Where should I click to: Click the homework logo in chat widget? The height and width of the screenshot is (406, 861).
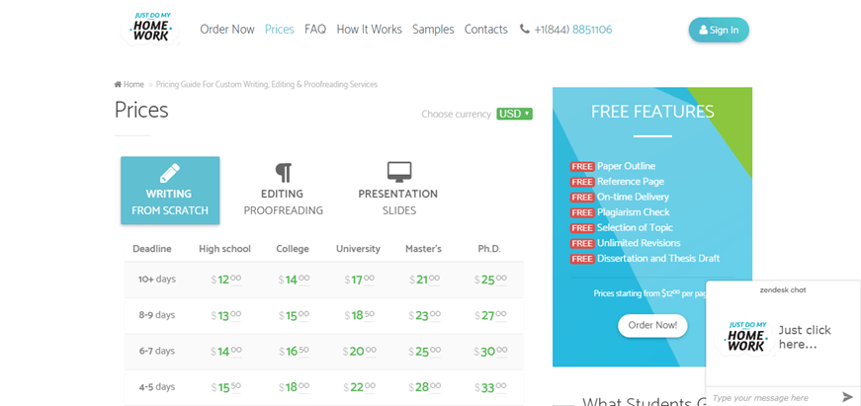(x=746, y=337)
